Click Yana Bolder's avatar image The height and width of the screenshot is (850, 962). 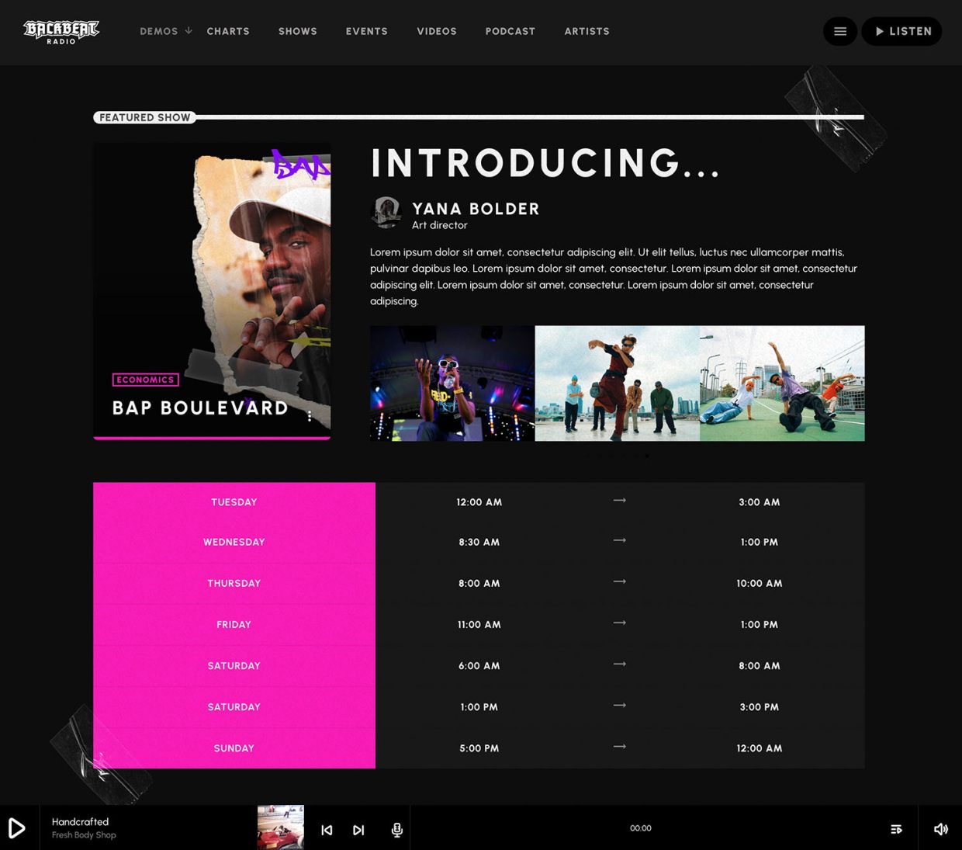coord(386,212)
